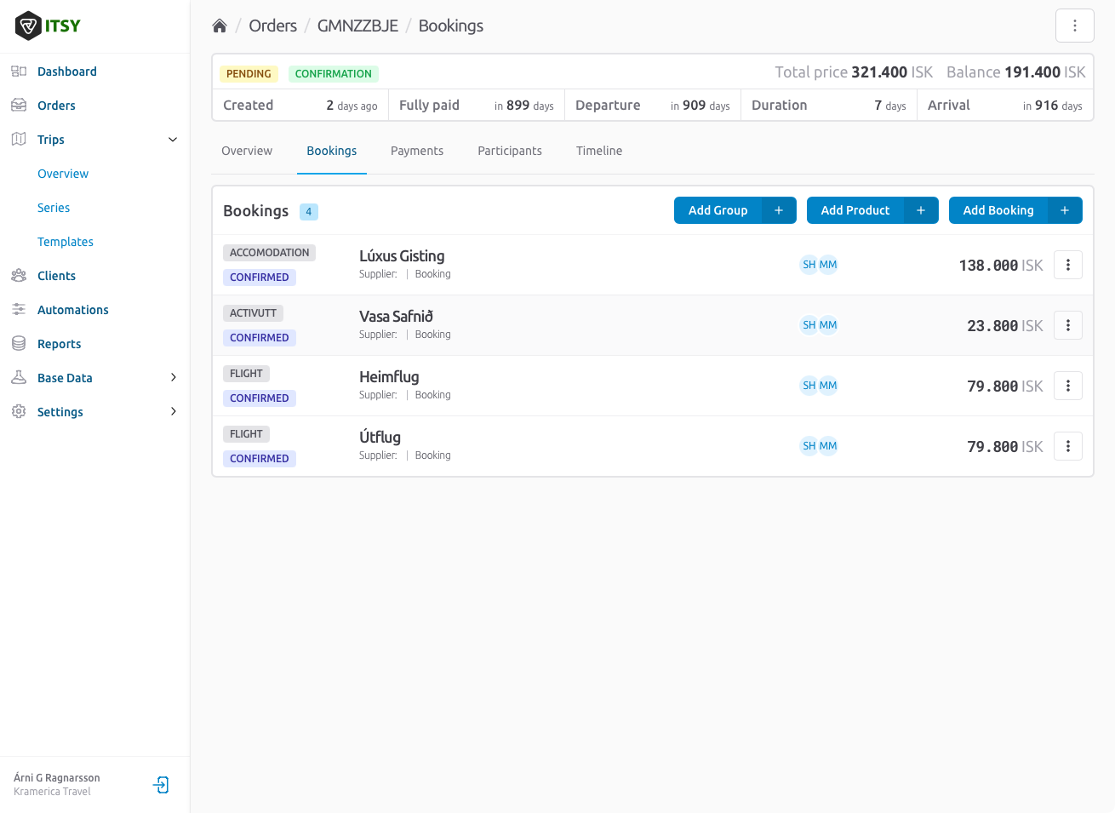Screen dimensions: 1115x813
Task: Click the CONFIRMATION status badge
Action: (x=334, y=74)
